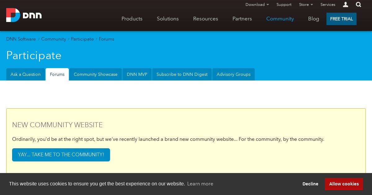Image resolution: width=372 pixels, height=195 pixels.
Task: Click the New Community Website heading
Action: tap(57, 125)
